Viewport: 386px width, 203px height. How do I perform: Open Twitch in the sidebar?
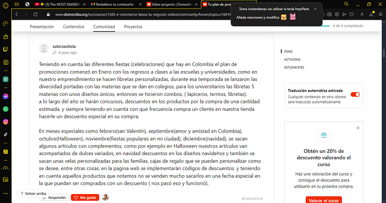[x=6, y=49]
